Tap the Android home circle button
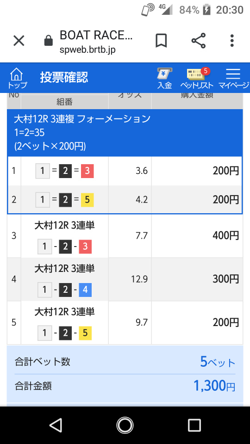This screenshot has height=444, width=250. pos(125,425)
